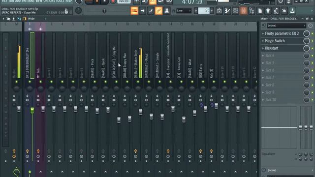Expand the Fruity parametric EQ 2 slot menu
315x177 pixels.
[263, 33]
